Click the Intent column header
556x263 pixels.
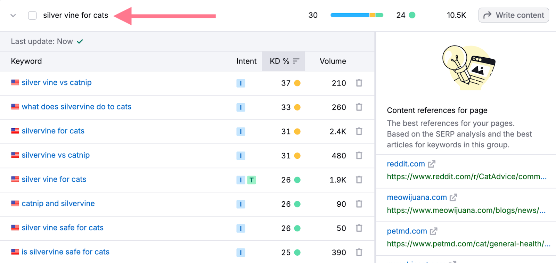click(x=246, y=61)
